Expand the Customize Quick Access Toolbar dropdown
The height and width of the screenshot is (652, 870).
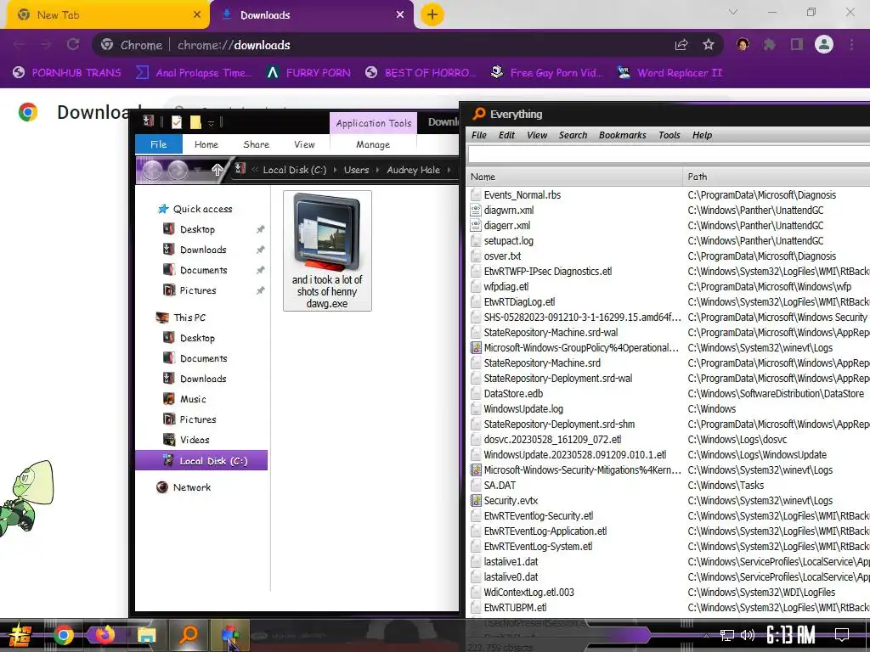[211, 123]
